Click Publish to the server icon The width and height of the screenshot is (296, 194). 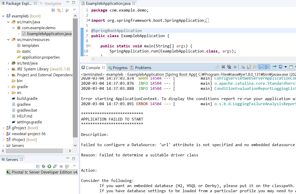pyautogui.click(x=67, y=166)
